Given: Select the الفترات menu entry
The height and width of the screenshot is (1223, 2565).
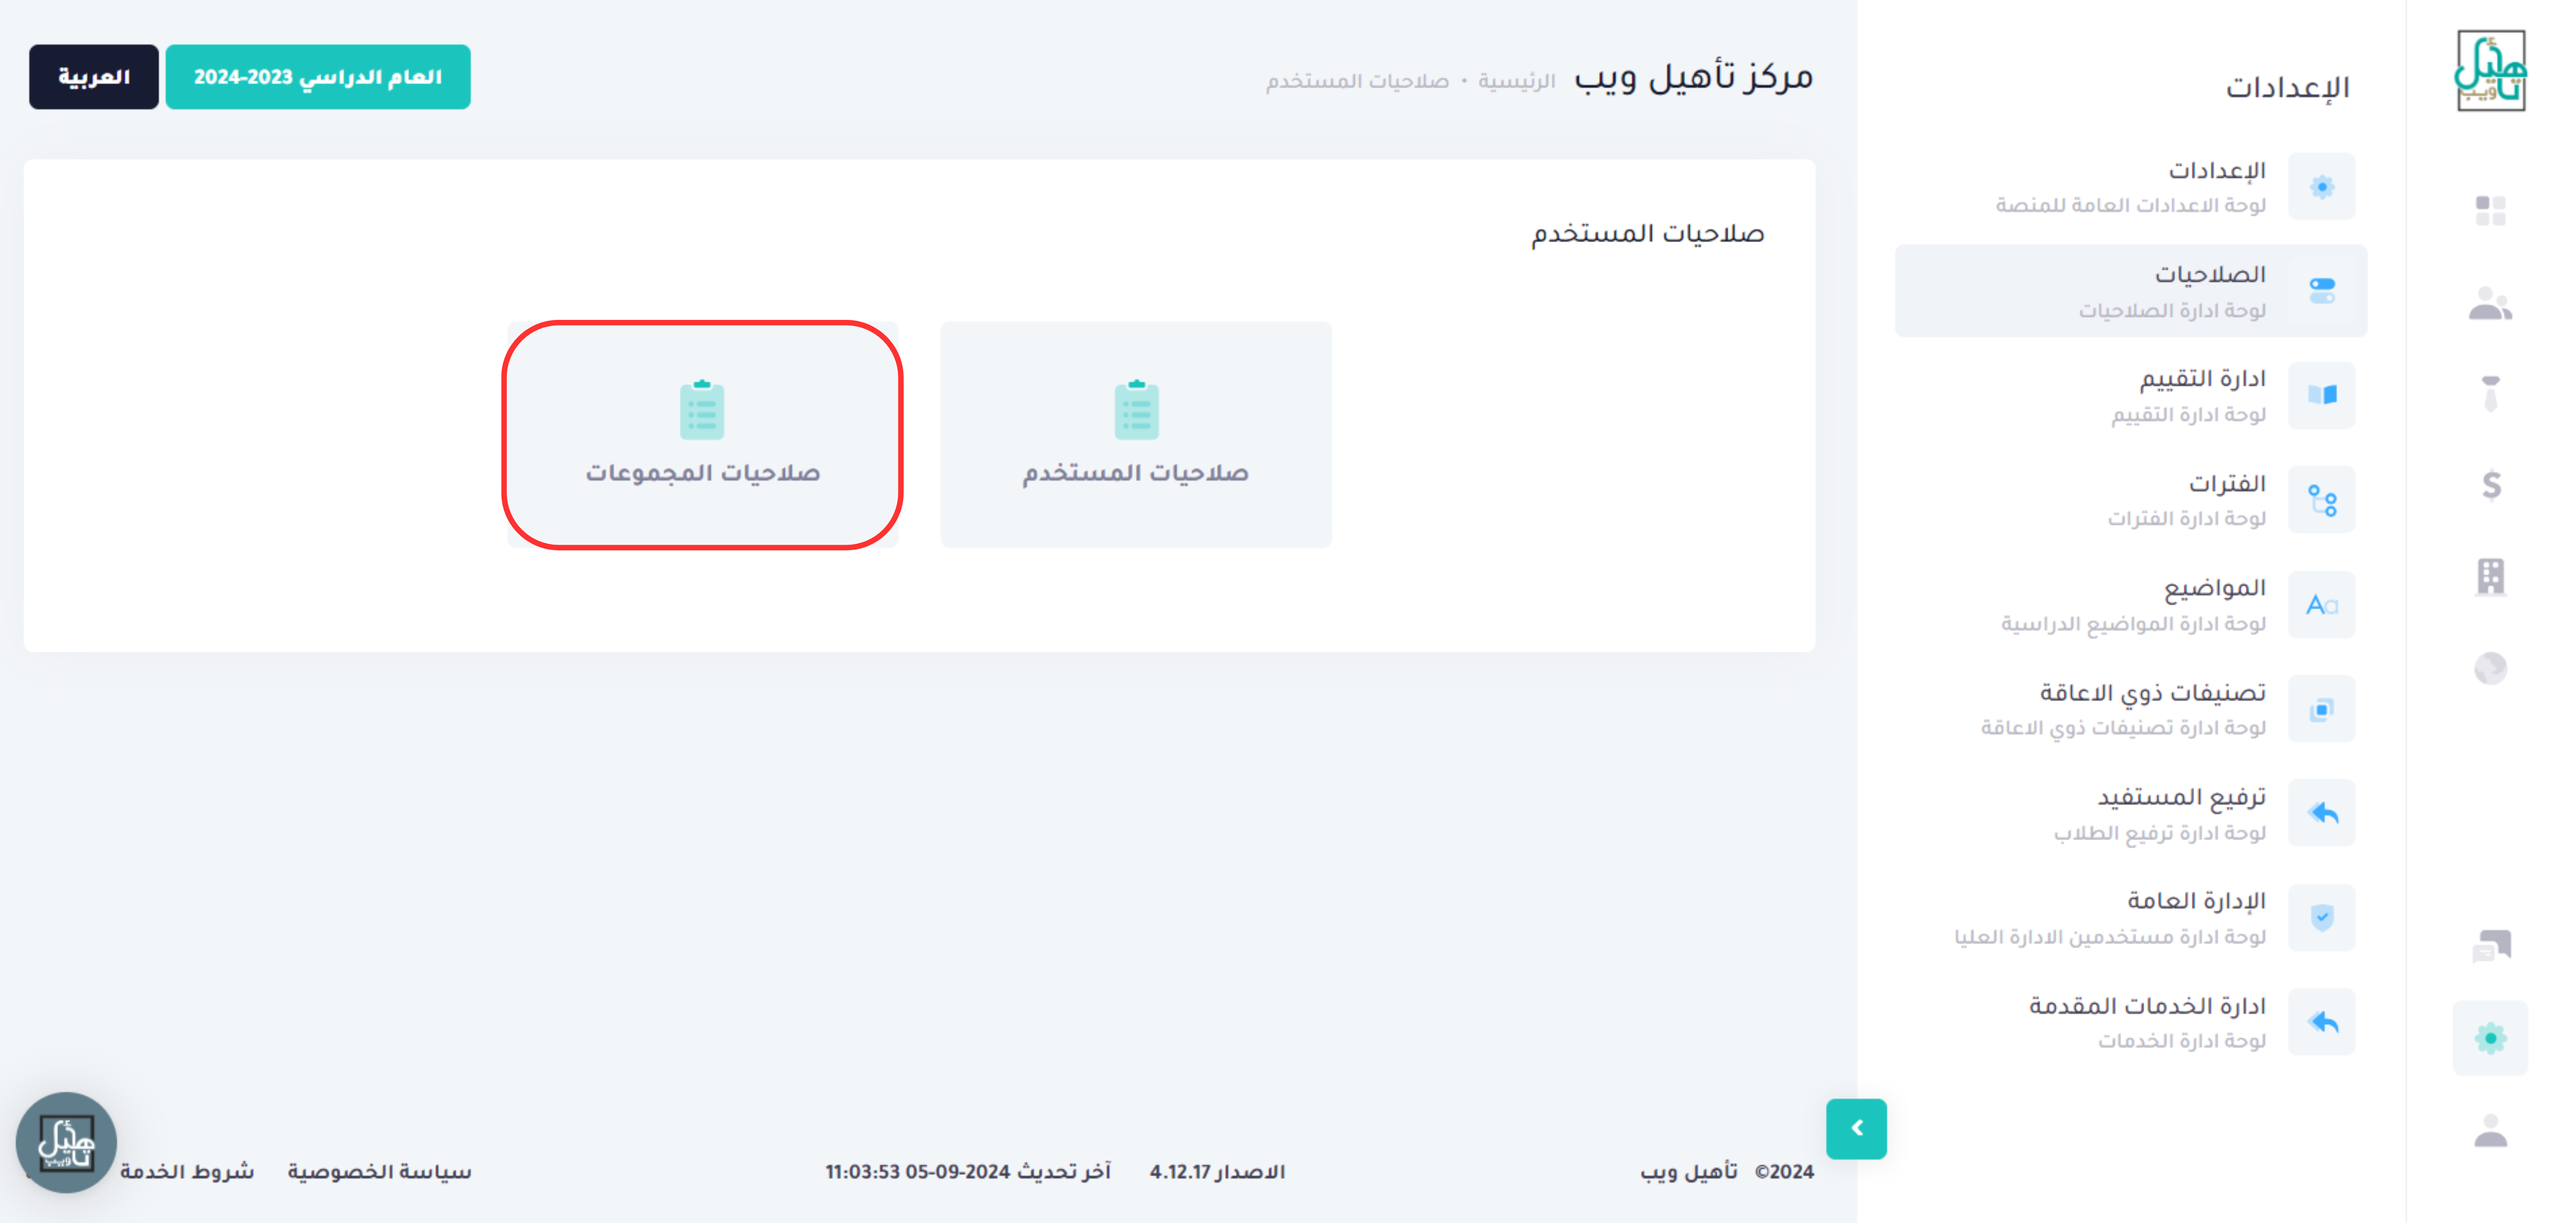Looking at the screenshot, I should (x=2131, y=500).
